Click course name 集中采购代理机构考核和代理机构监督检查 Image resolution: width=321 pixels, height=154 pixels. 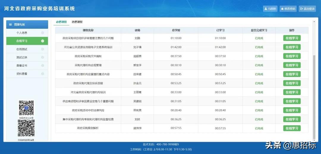88,119
